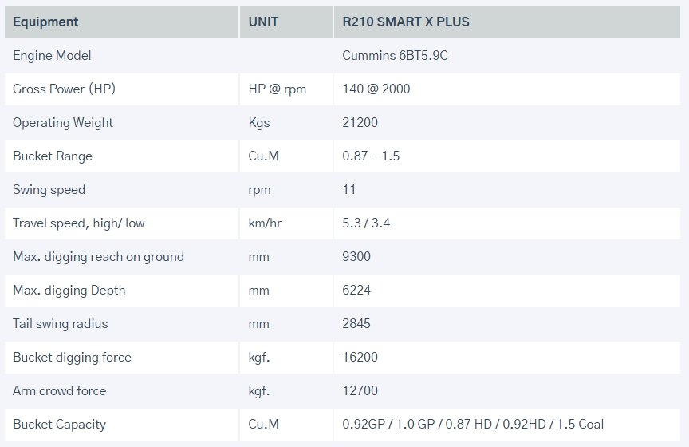Select the bucket capacity options text
The image size is (689, 447).
(x=478, y=425)
